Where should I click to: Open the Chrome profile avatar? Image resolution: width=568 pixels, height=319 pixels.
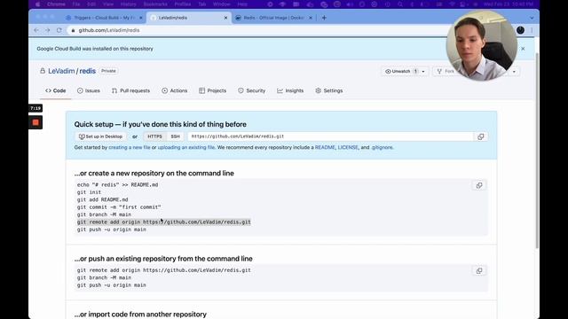click(x=520, y=30)
